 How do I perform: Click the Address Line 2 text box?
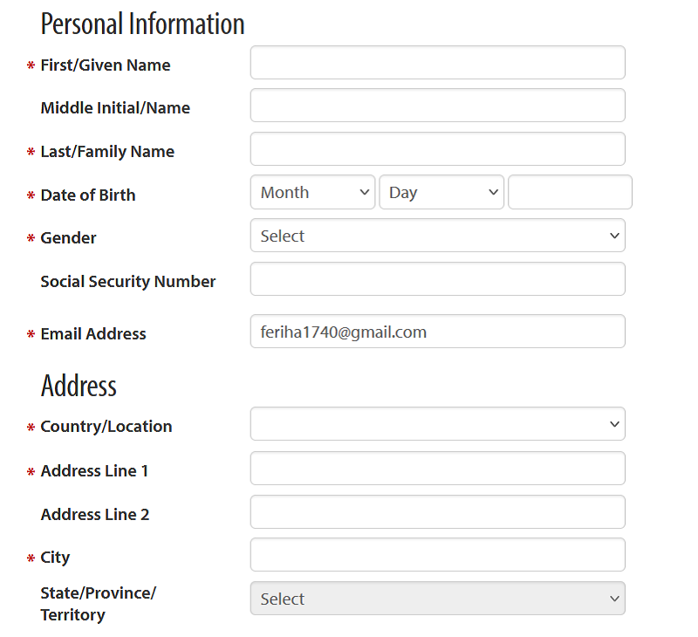tap(438, 512)
